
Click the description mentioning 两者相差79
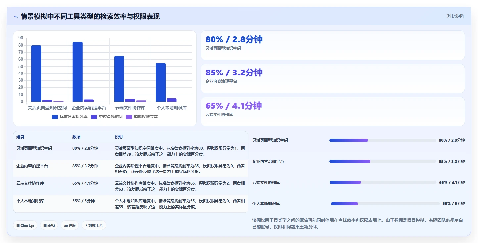(180, 151)
